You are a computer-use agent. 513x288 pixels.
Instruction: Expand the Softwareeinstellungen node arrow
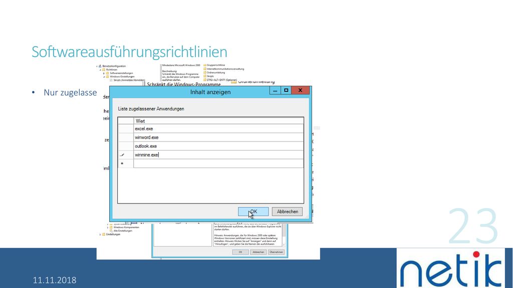pos(104,73)
